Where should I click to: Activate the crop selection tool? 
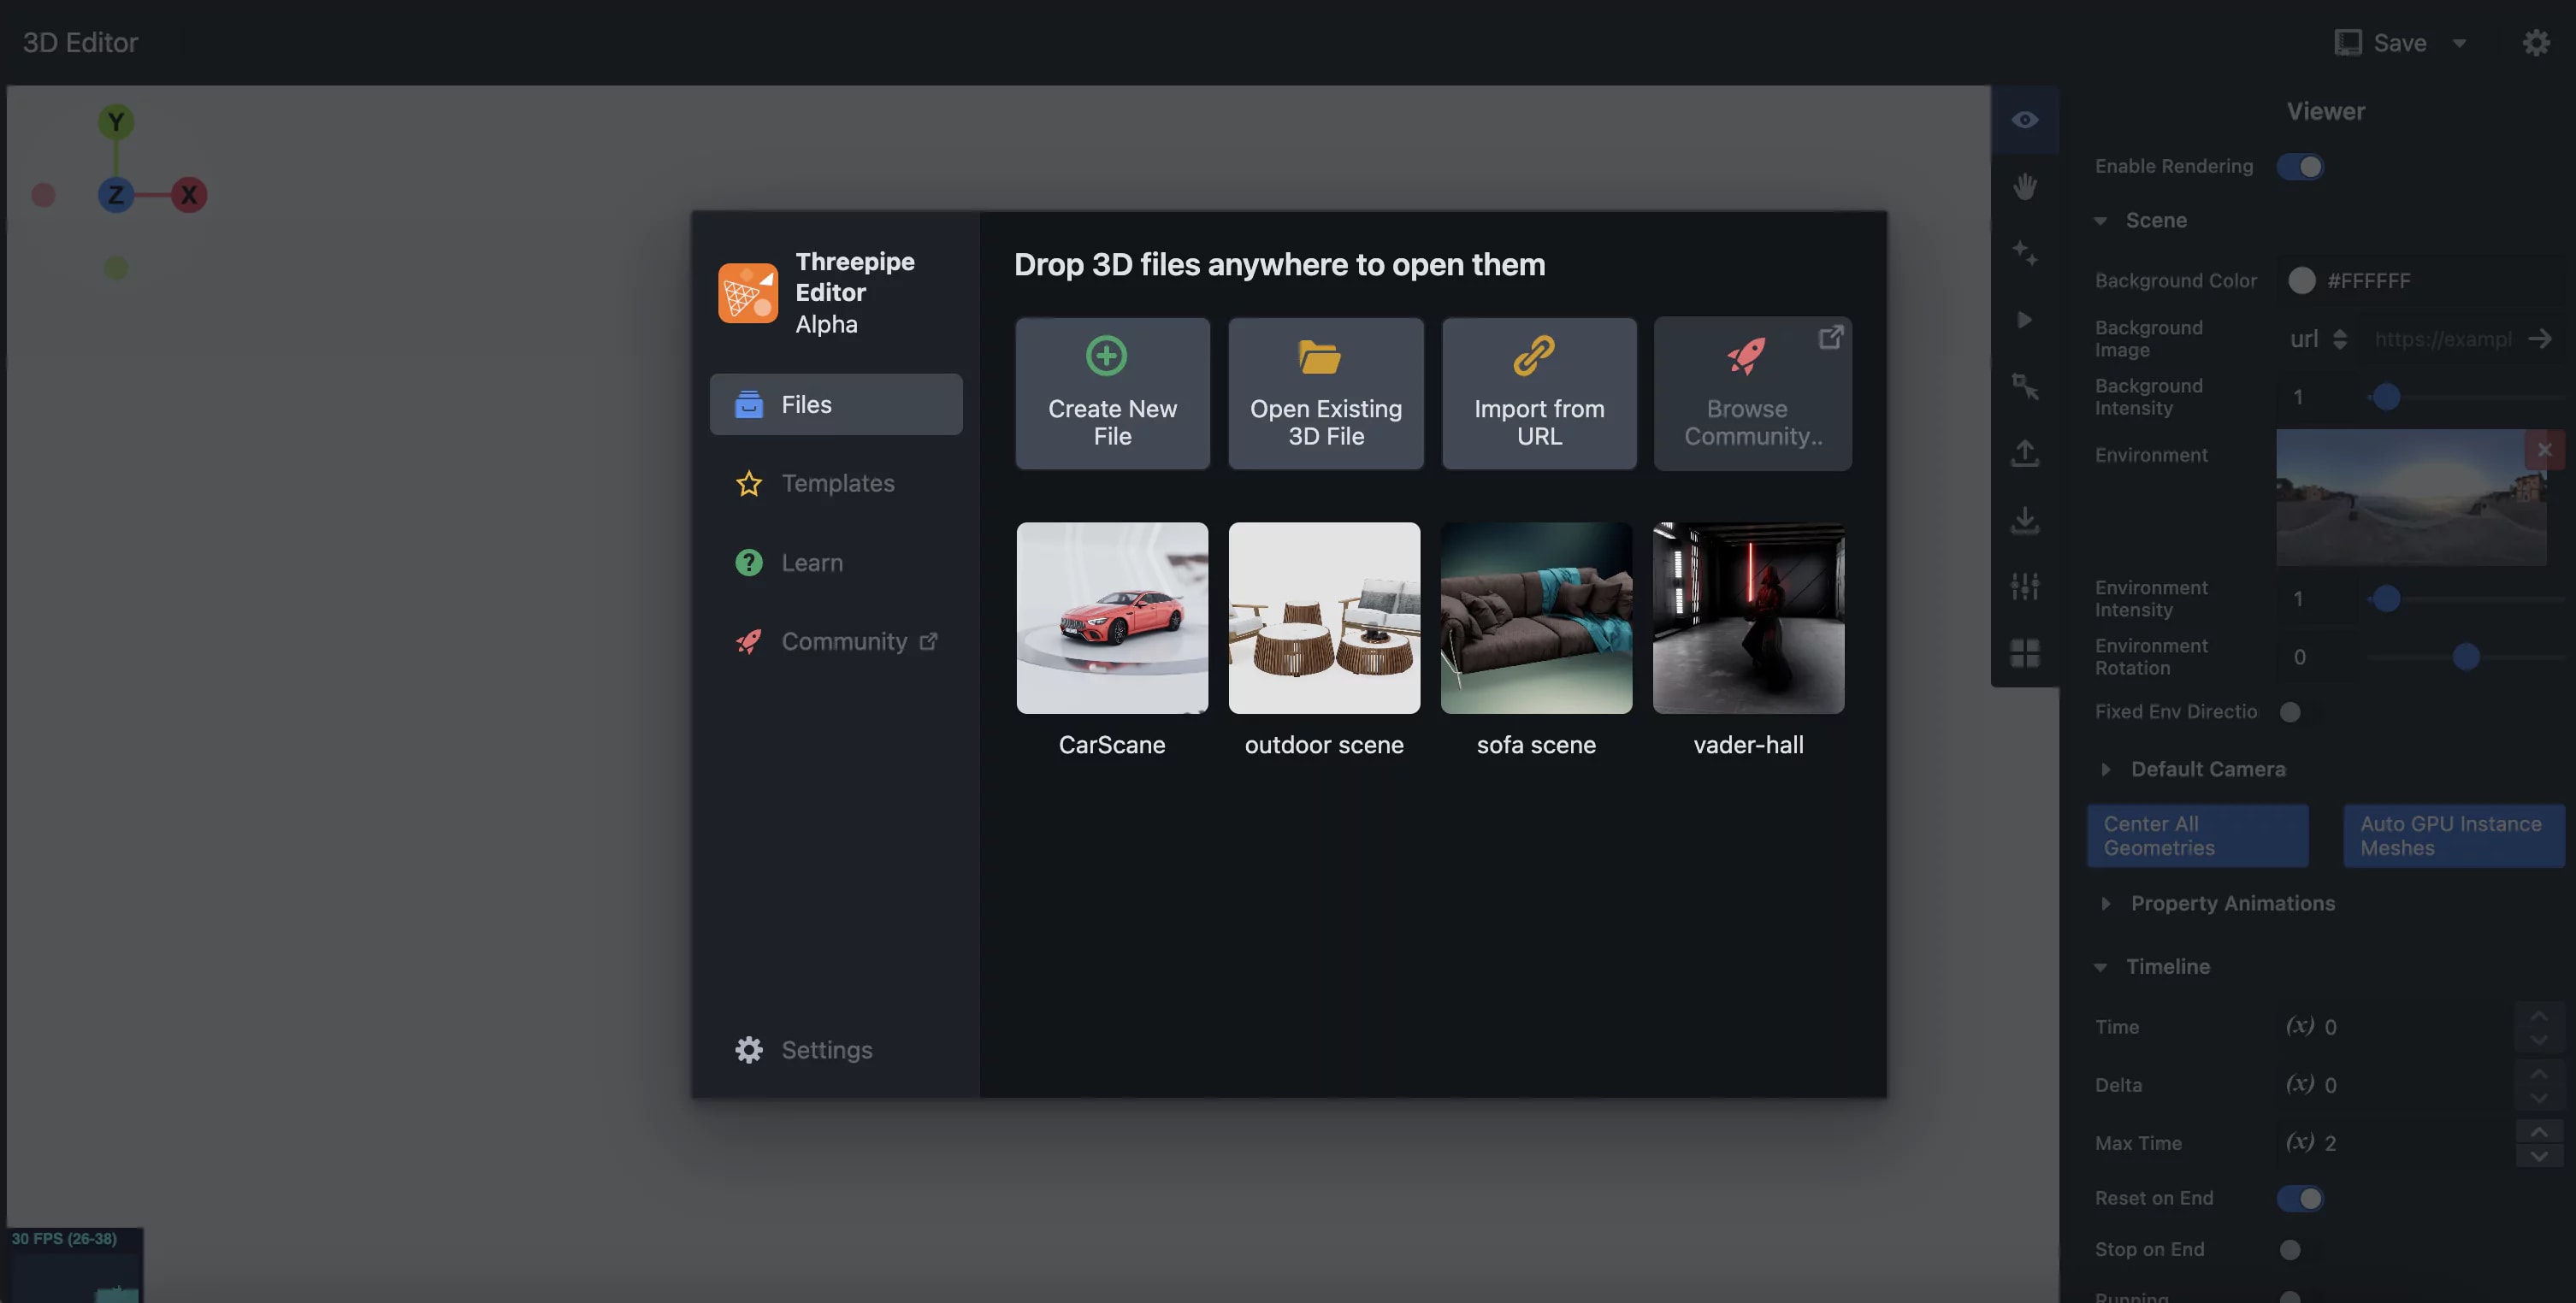[2026, 387]
